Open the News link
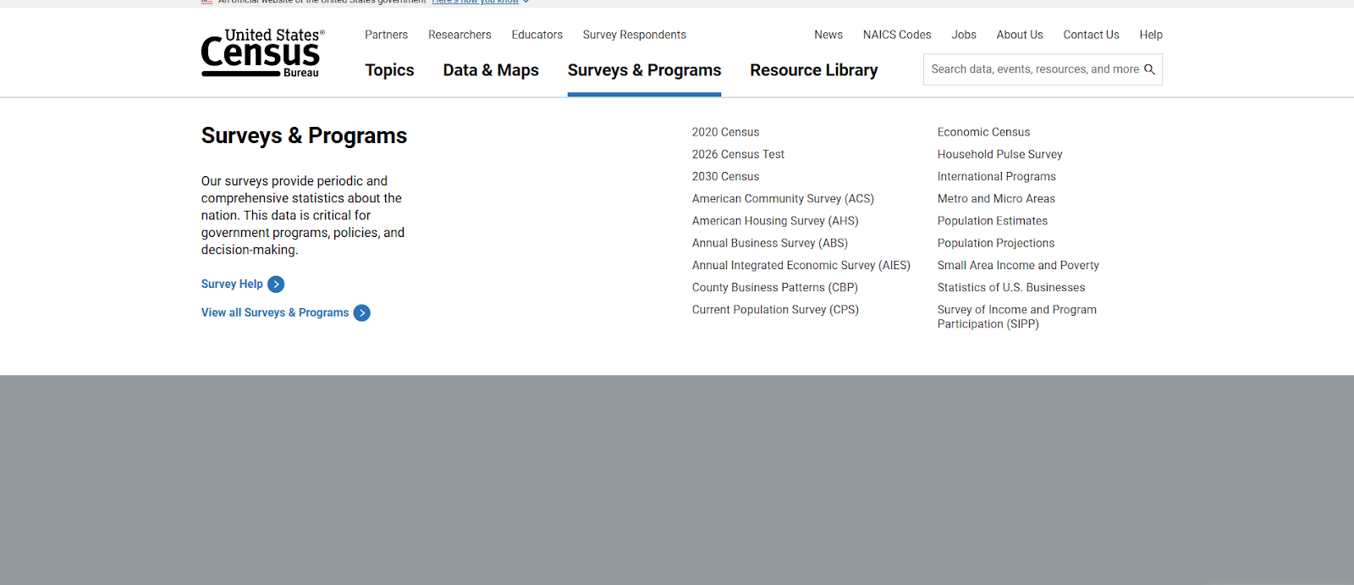This screenshot has height=585, width=1354. 828,35
